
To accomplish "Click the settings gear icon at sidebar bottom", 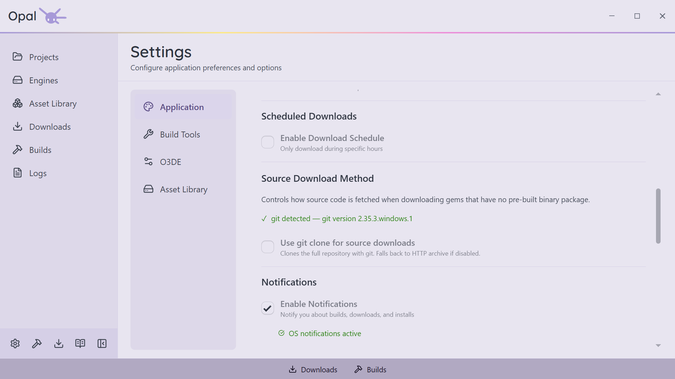I will tap(15, 343).
